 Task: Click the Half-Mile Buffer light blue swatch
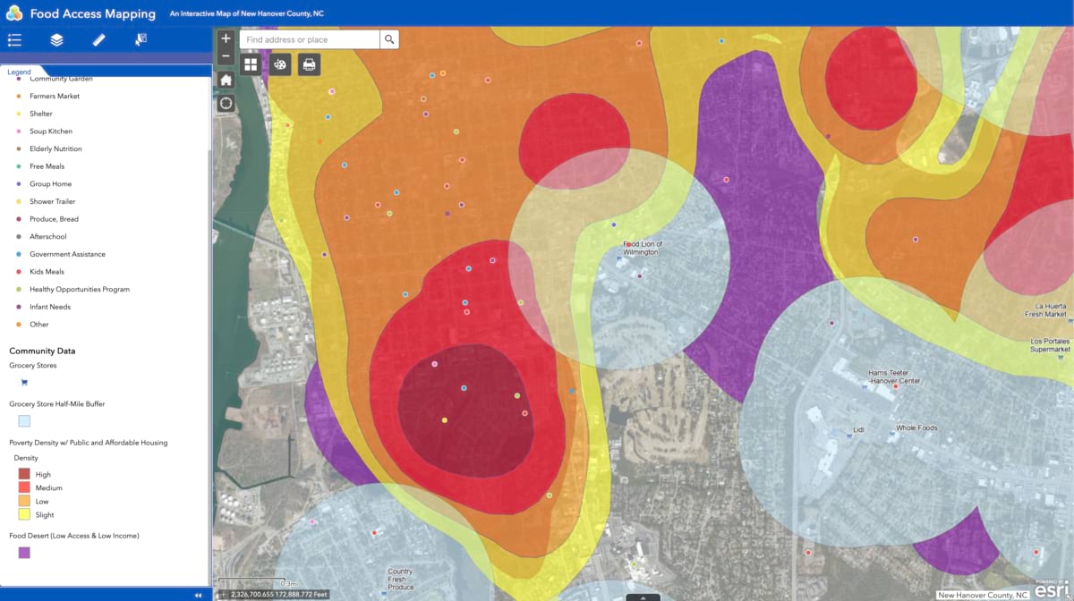coord(24,420)
